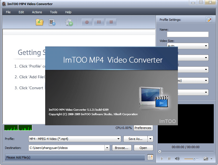Viewport: 218px width, 165px height.
Task: Click the preview seek bar handle
Action: point(160,151)
